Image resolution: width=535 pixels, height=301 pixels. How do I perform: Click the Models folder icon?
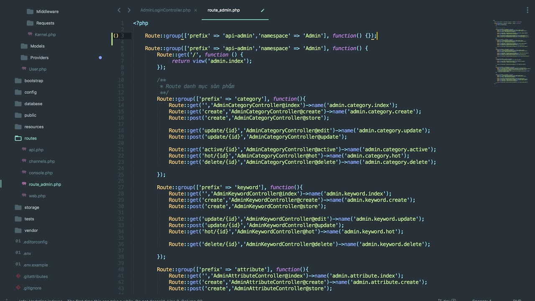tap(24, 46)
